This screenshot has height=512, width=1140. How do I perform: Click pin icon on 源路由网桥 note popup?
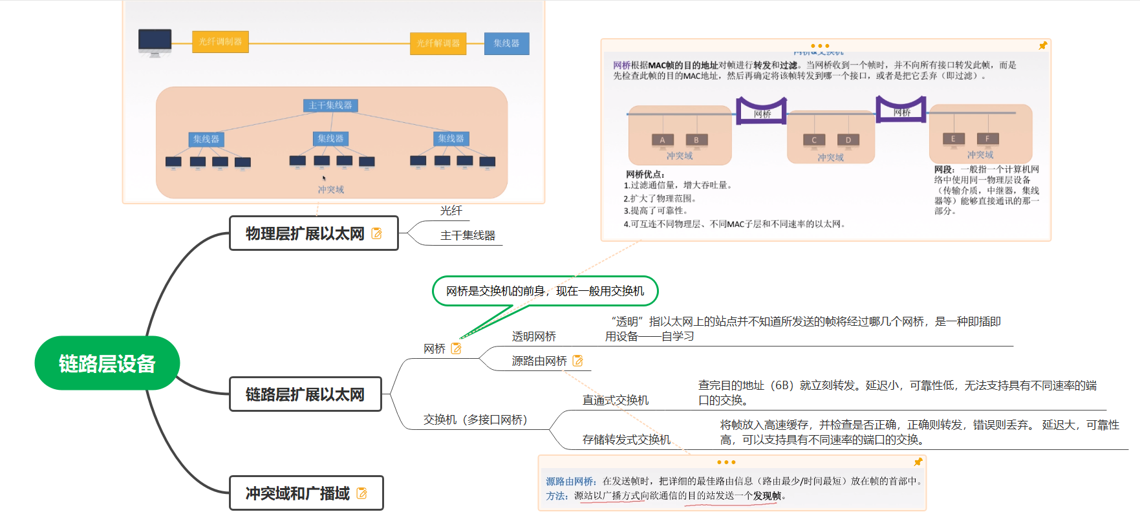point(918,462)
